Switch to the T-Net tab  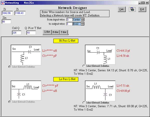point(63,32)
